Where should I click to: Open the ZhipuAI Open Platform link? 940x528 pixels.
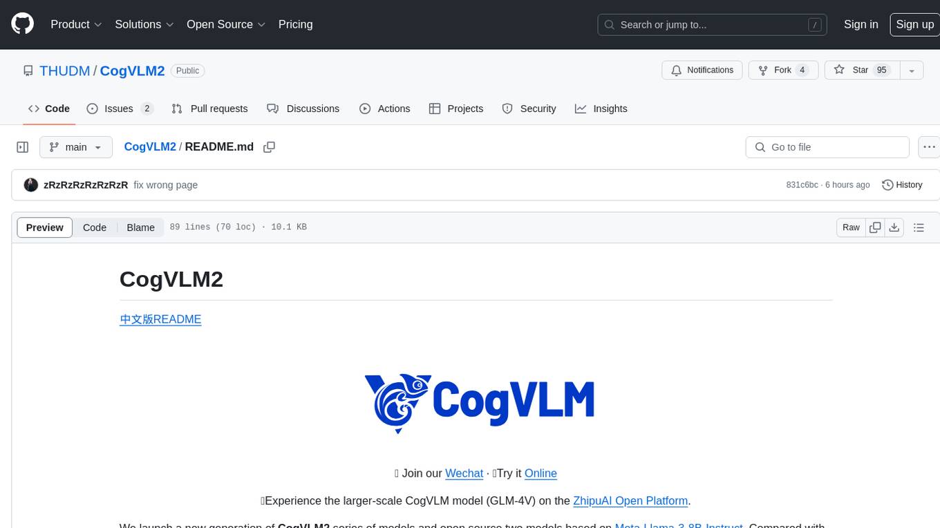(x=630, y=501)
